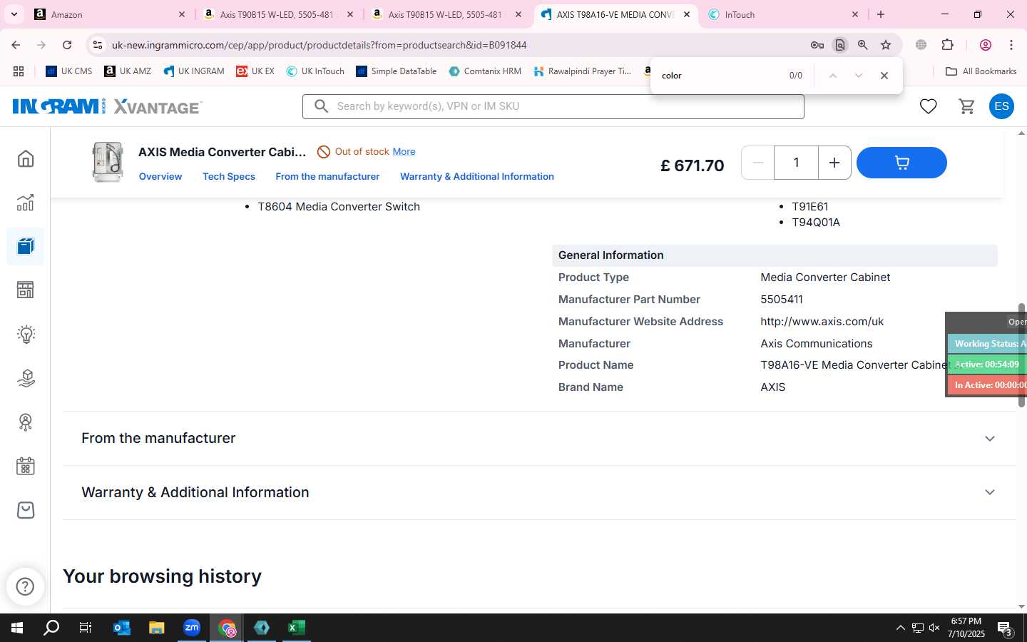
Task: Open the store building sidebar icon
Action: (26, 290)
